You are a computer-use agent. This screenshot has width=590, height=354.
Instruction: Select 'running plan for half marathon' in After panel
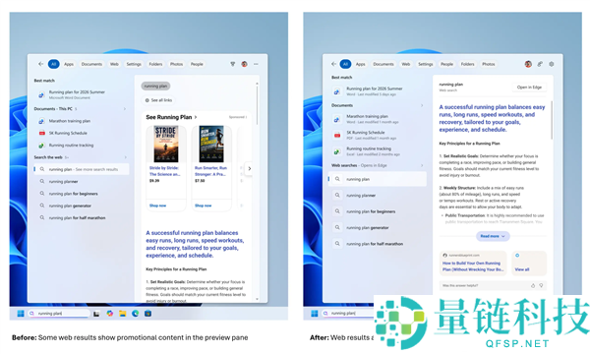378,244
